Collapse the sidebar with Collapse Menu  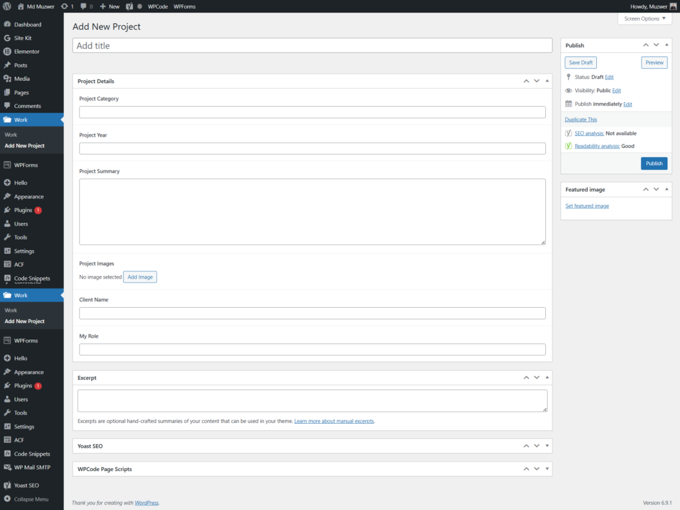point(31,499)
